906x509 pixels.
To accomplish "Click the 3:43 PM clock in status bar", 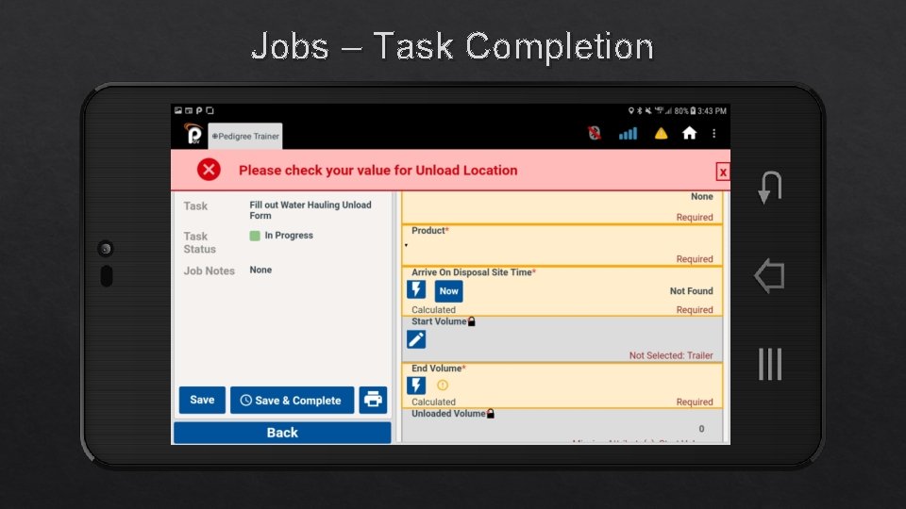I will tap(712, 111).
